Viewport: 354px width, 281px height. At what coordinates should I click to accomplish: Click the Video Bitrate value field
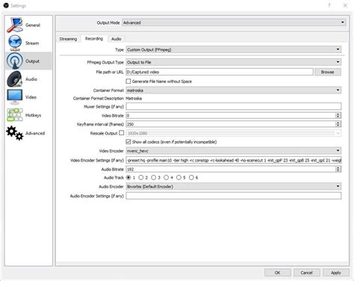pyautogui.click(x=231, y=115)
